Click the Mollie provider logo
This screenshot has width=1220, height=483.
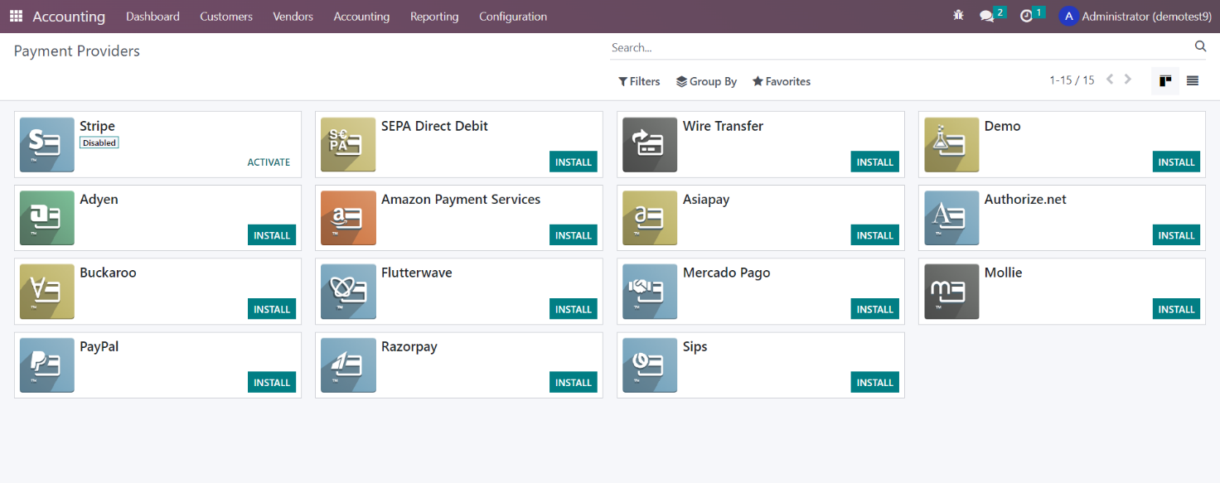[x=951, y=292]
